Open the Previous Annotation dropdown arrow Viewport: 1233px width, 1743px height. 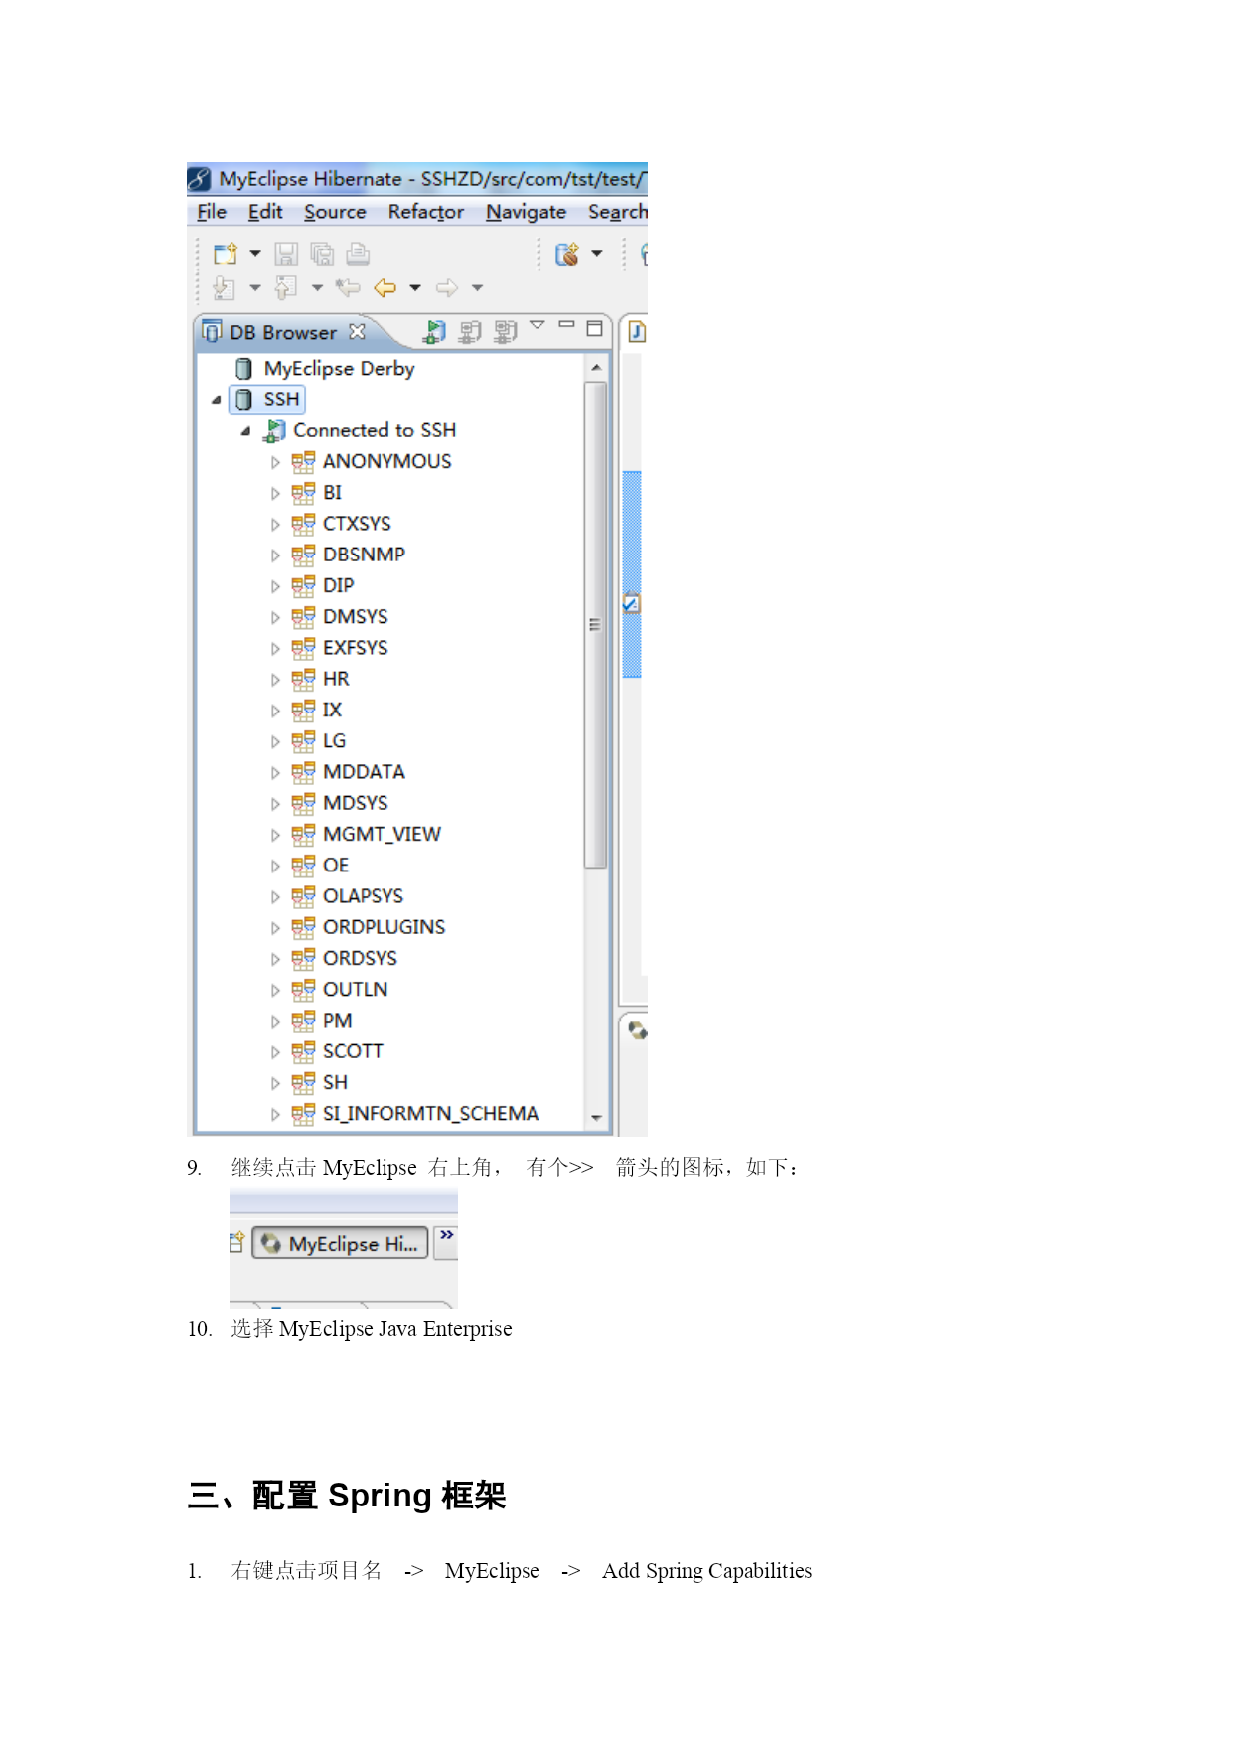(317, 288)
